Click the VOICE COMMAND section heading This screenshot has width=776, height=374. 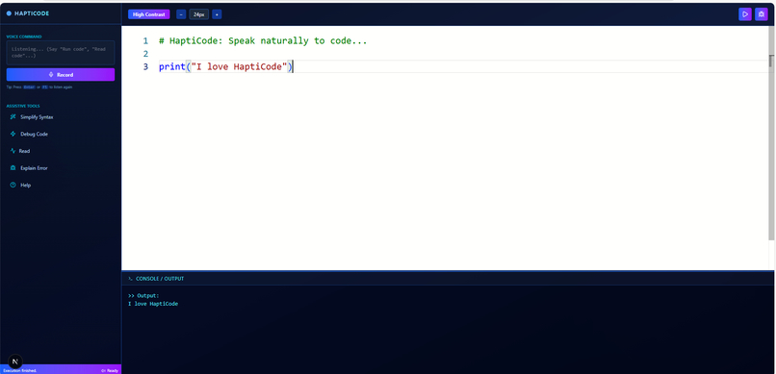24,37
